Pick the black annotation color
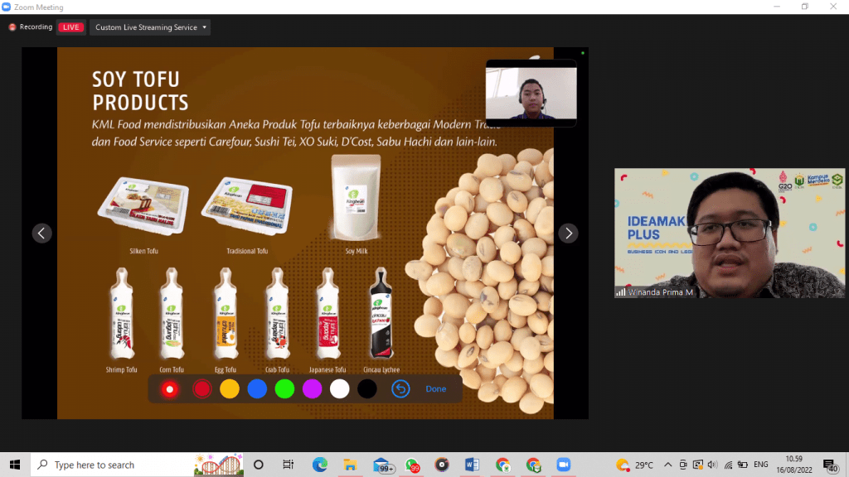This screenshot has height=477, width=849. click(367, 389)
